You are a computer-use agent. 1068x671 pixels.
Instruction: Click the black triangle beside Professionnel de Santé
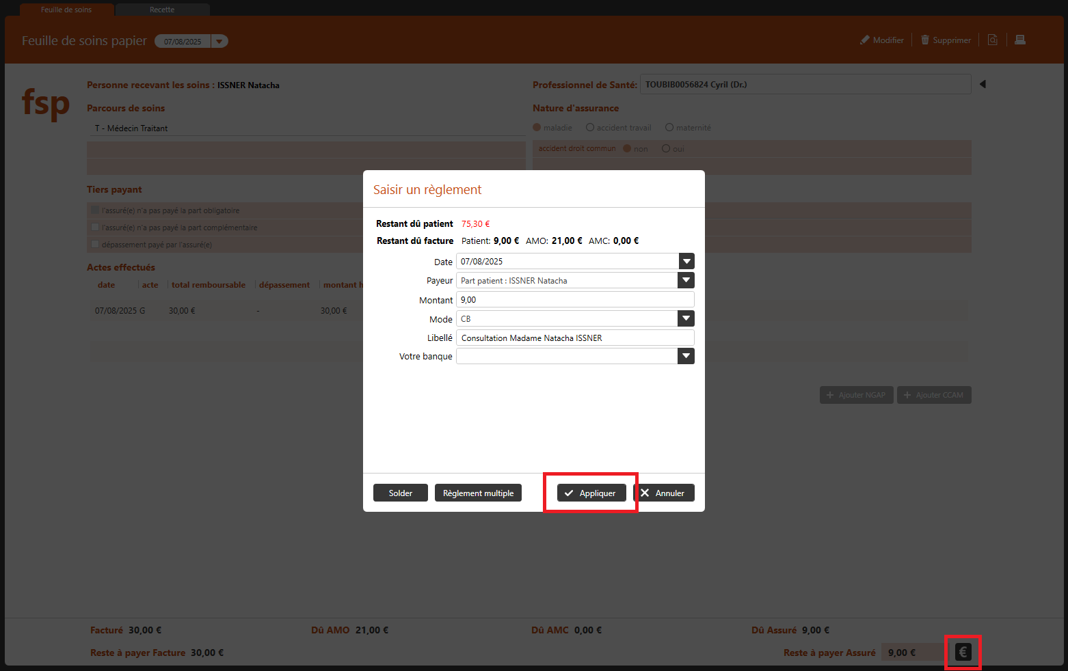click(x=983, y=84)
